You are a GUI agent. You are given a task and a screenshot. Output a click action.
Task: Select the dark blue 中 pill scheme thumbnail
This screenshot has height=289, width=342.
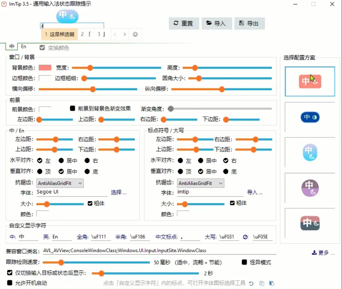(310, 117)
